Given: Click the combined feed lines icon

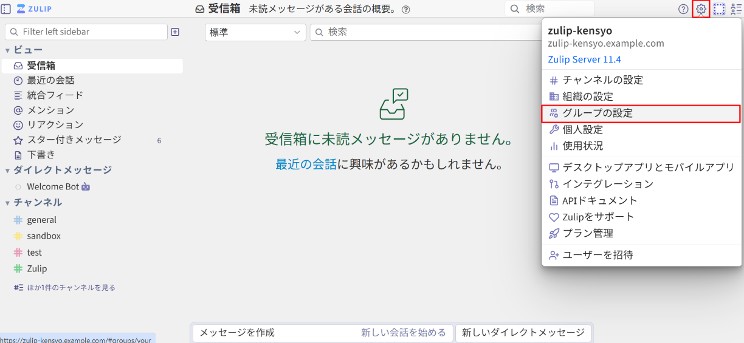Looking at the screenshot, I should [x=18, y=95].
